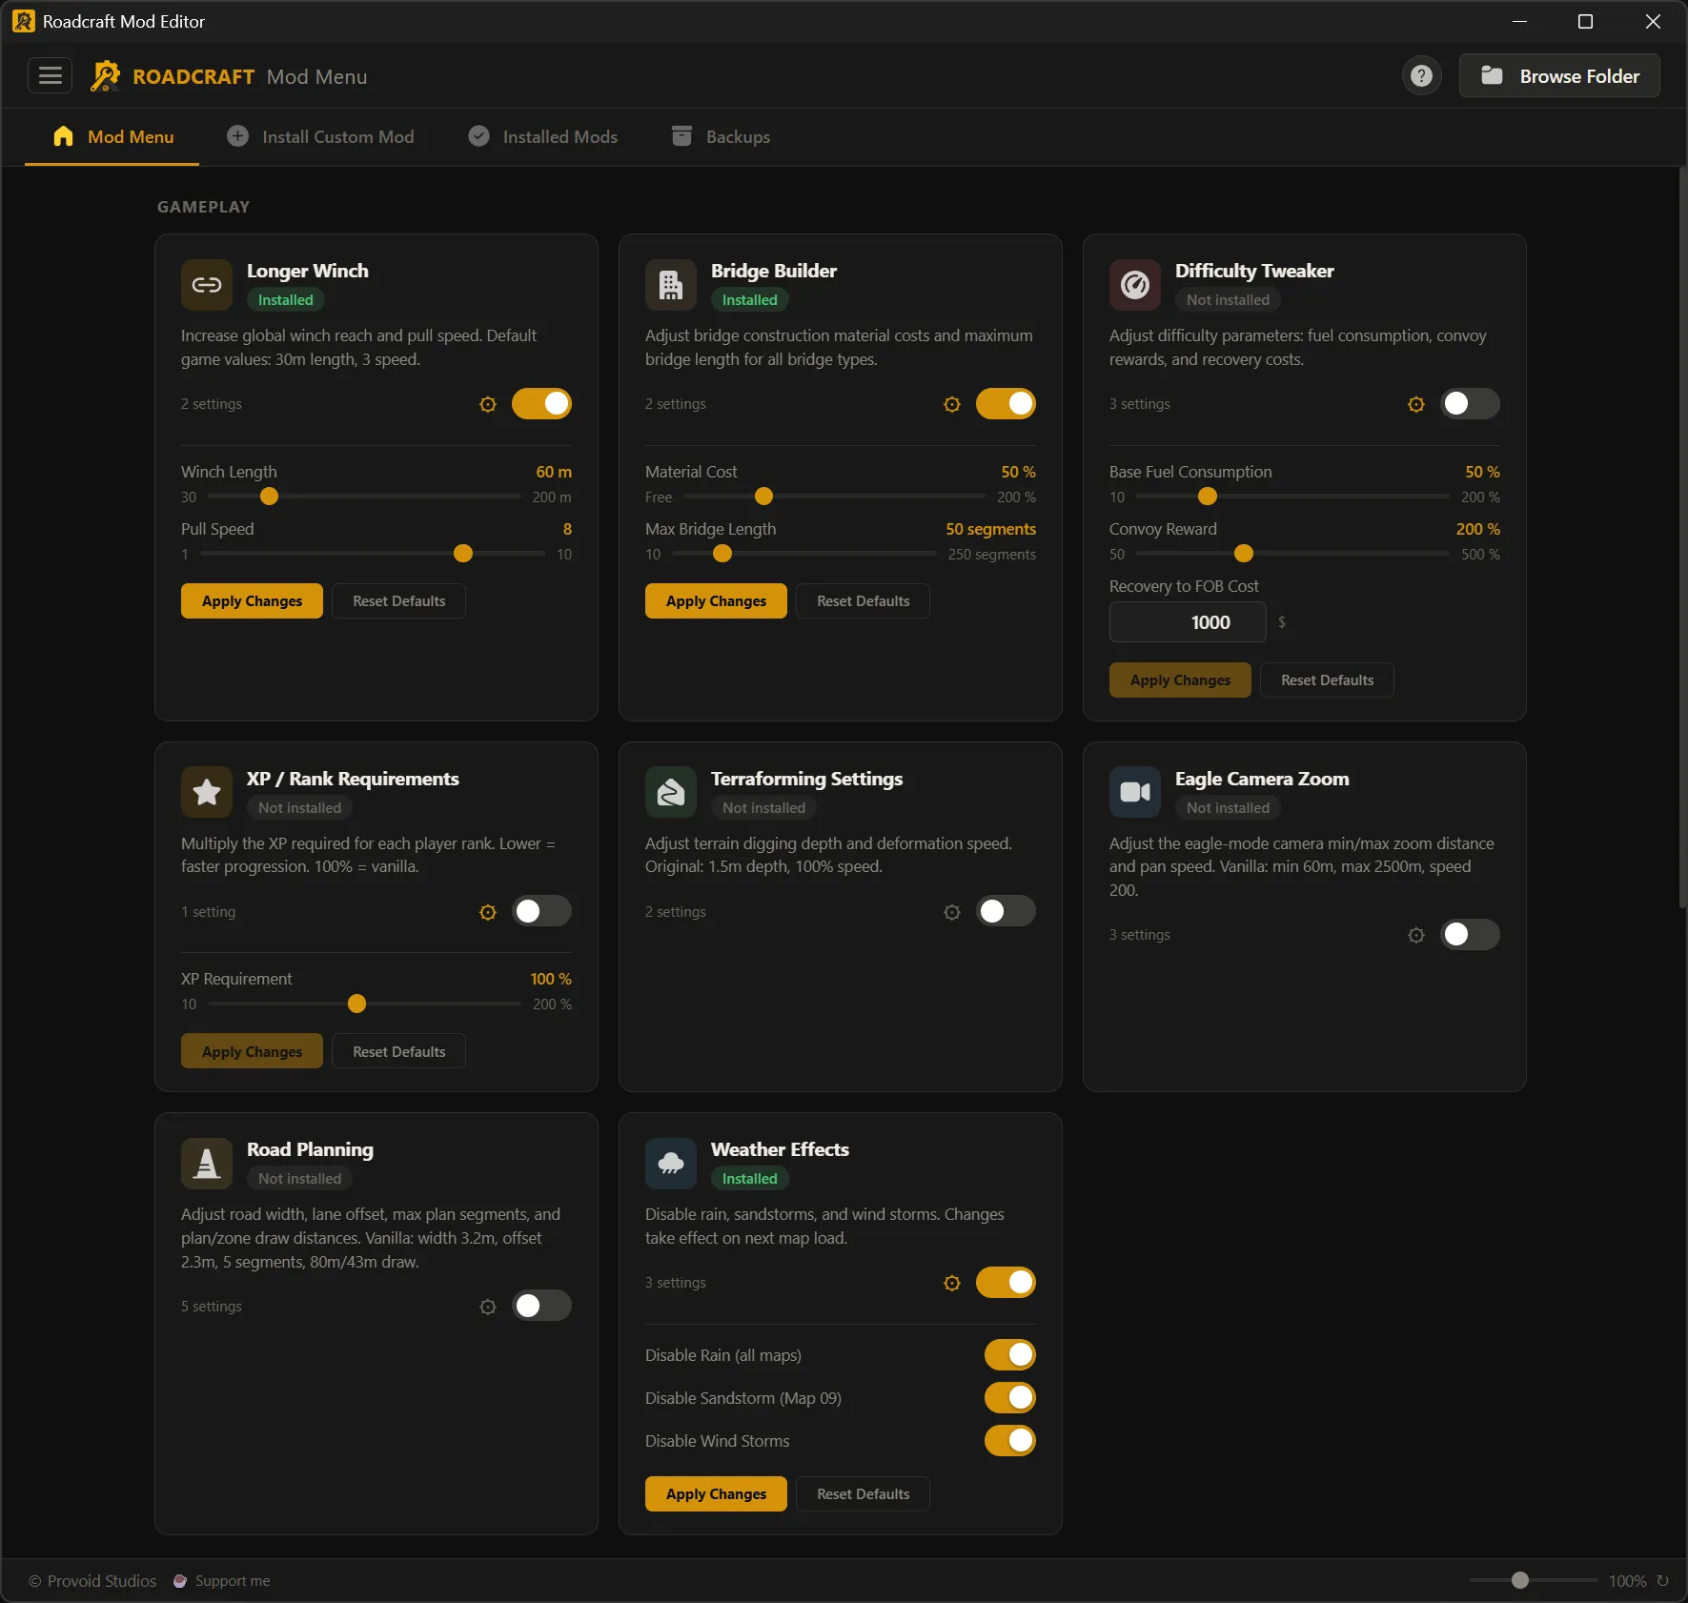
Task: Click the app icon in the title bar
Action: 23,21
